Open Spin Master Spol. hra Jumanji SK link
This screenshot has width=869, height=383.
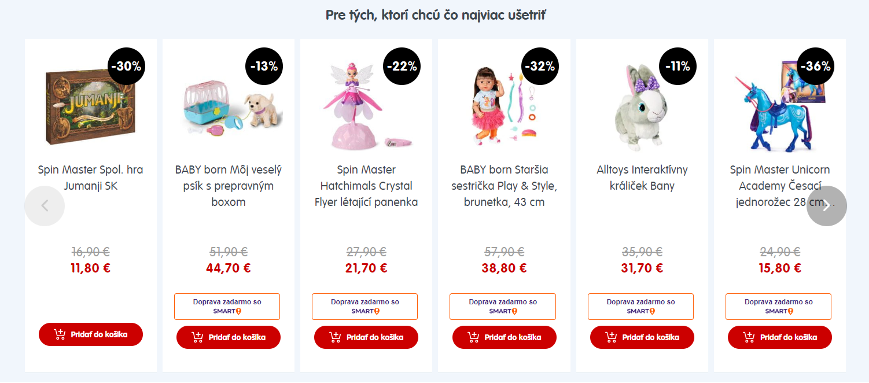pos(91,178)
